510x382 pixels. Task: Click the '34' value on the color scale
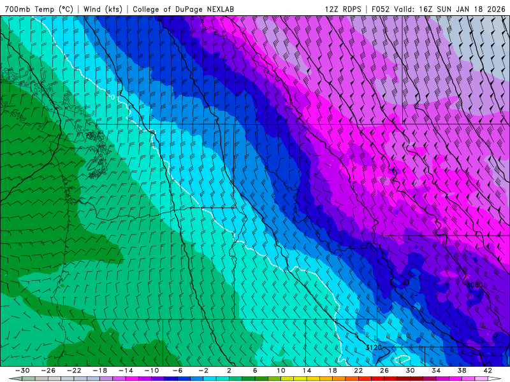tap(436, 371)
